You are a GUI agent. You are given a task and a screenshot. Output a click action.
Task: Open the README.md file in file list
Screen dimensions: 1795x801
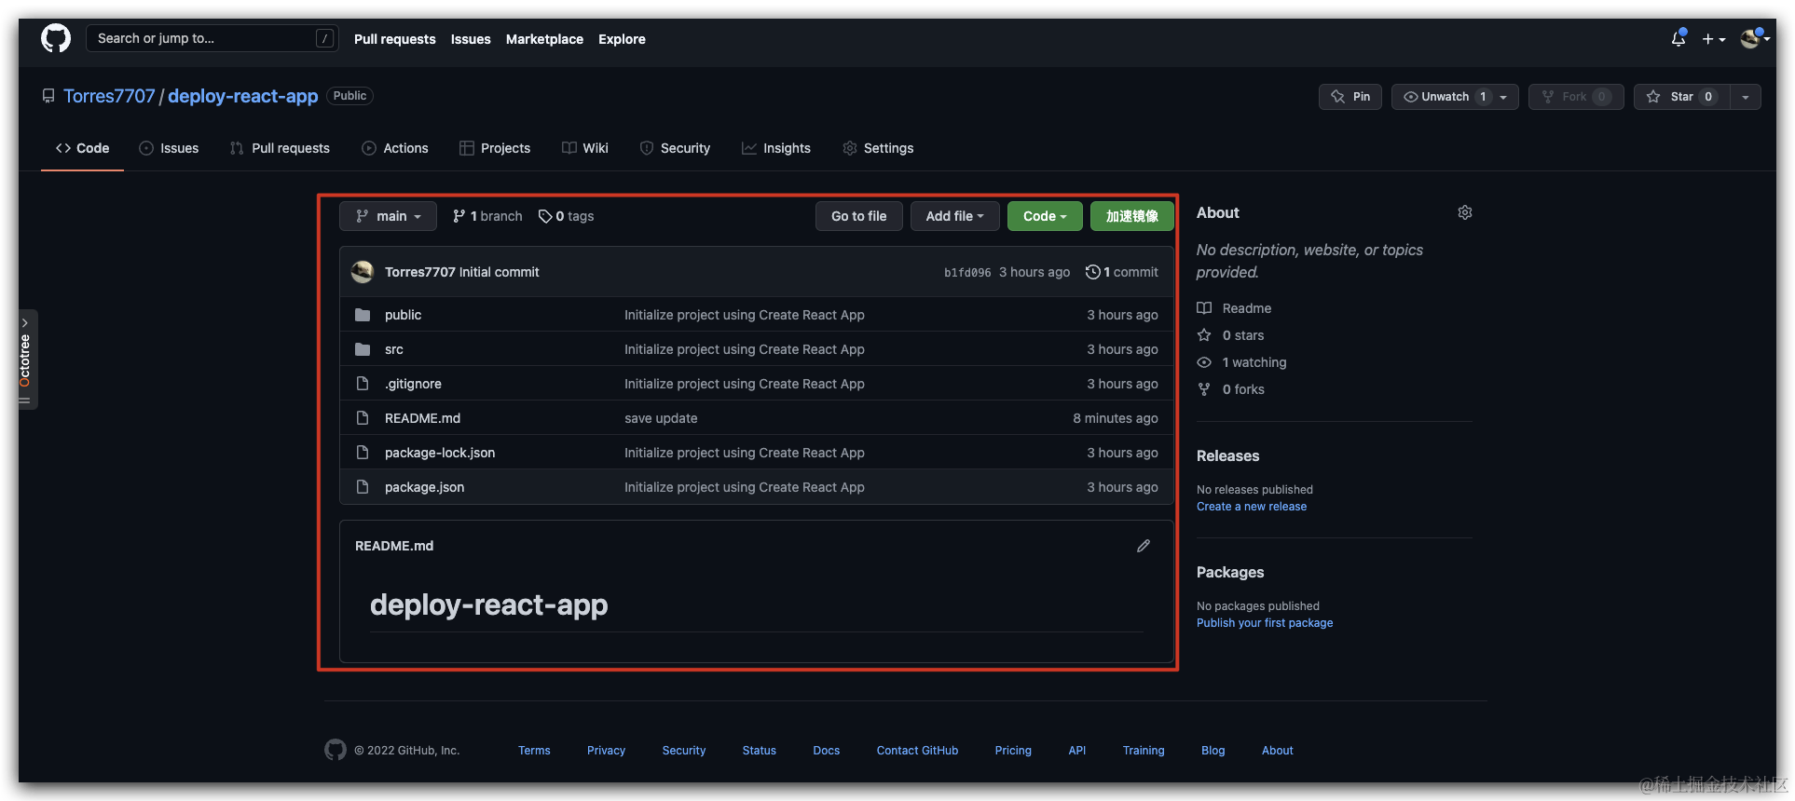[x=422, y=418]
